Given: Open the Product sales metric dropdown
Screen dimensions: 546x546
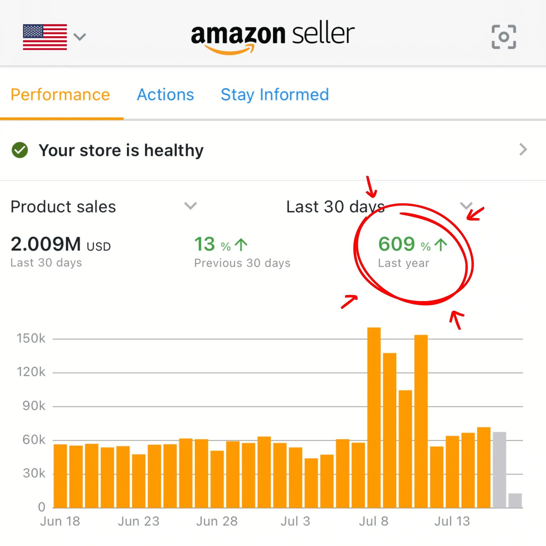Looking at the screenshot, I should (190, 206).
